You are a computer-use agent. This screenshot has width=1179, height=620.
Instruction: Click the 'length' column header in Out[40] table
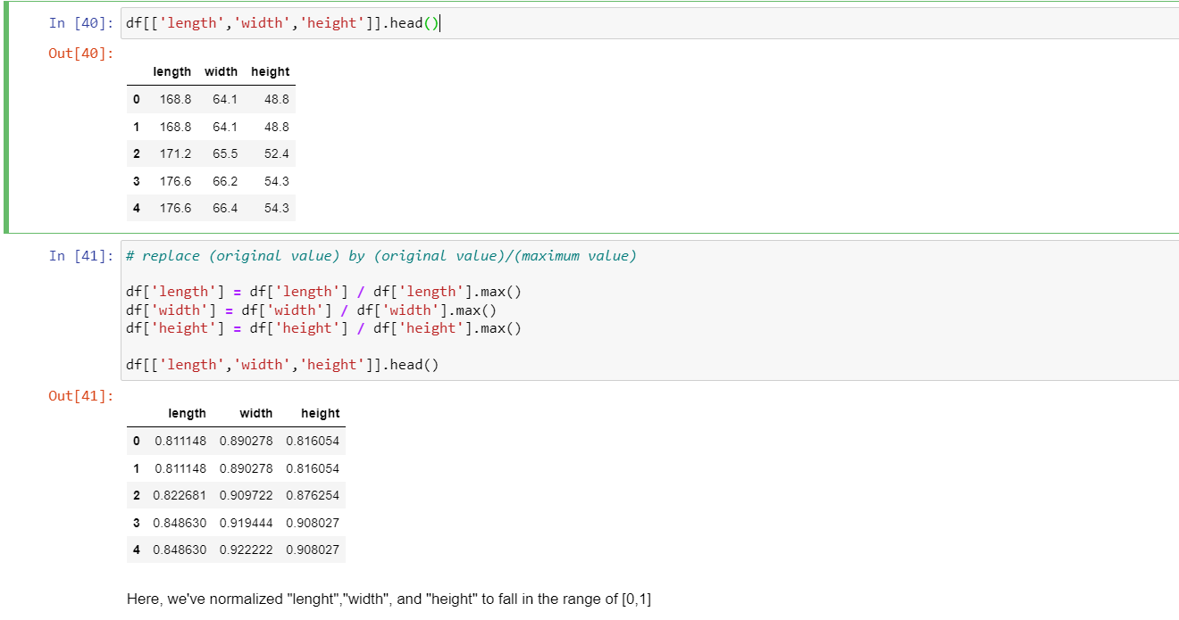pos(171,71)
